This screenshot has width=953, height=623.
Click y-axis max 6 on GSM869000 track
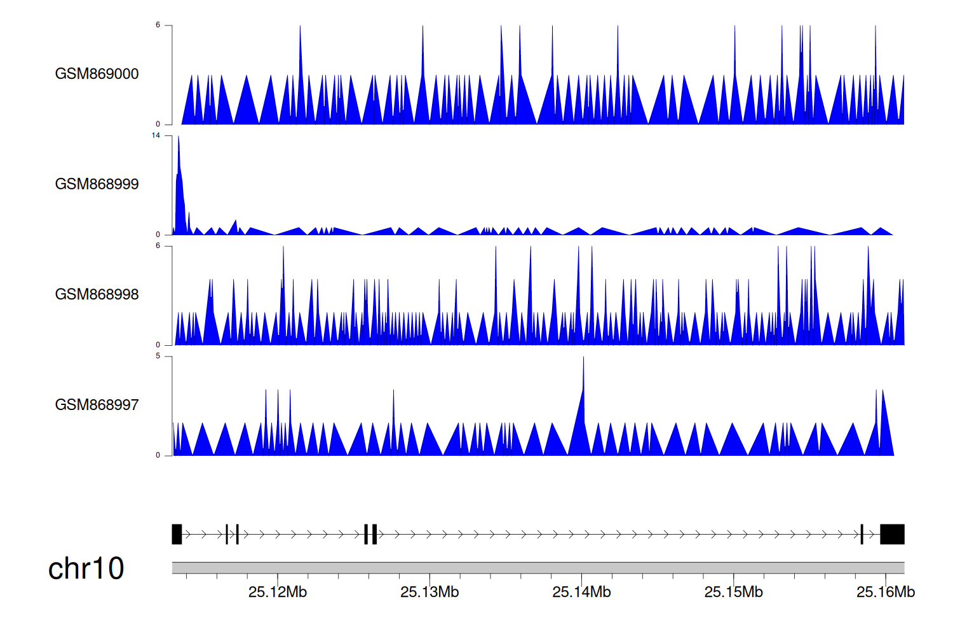(158, 25)
